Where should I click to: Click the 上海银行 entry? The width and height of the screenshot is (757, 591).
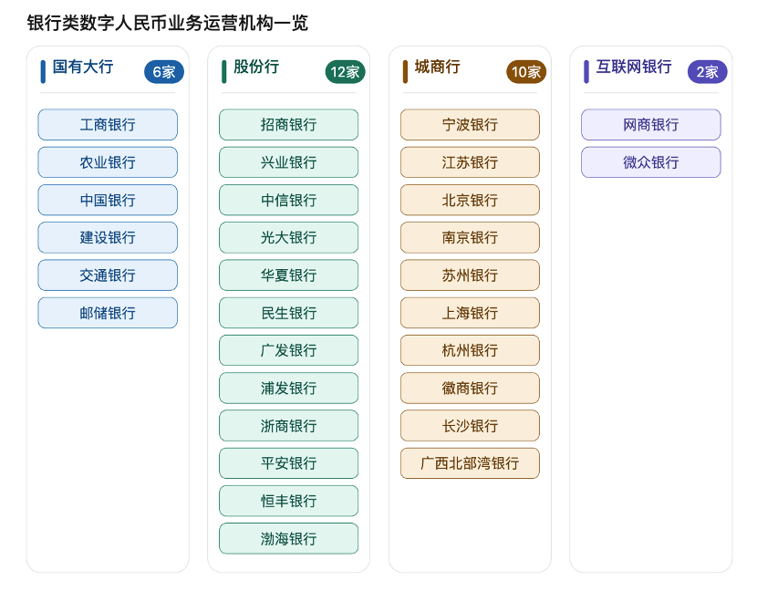470,313
